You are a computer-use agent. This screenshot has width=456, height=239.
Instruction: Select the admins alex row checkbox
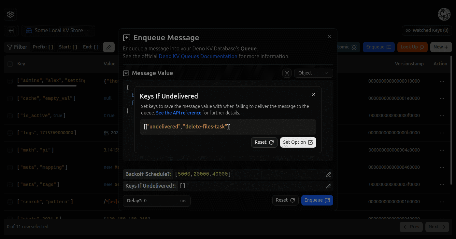pyautogui.click(x=10, y=81)
